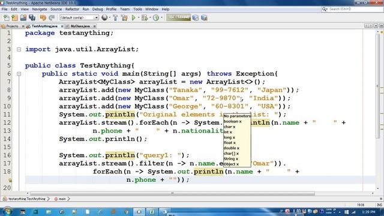
Task: Clean and Build Project with the hammer-and-broom icon
Action: (x=124, y=17)
